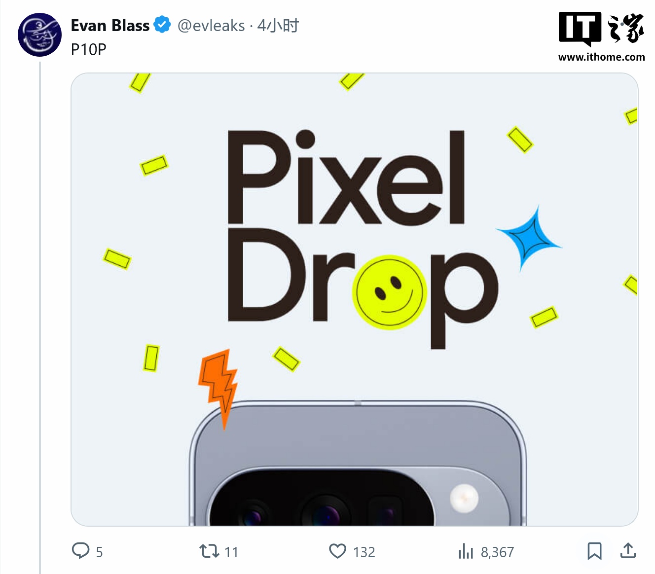
Task: Click the 8,367 views count
Action: (x=497, y=552)
